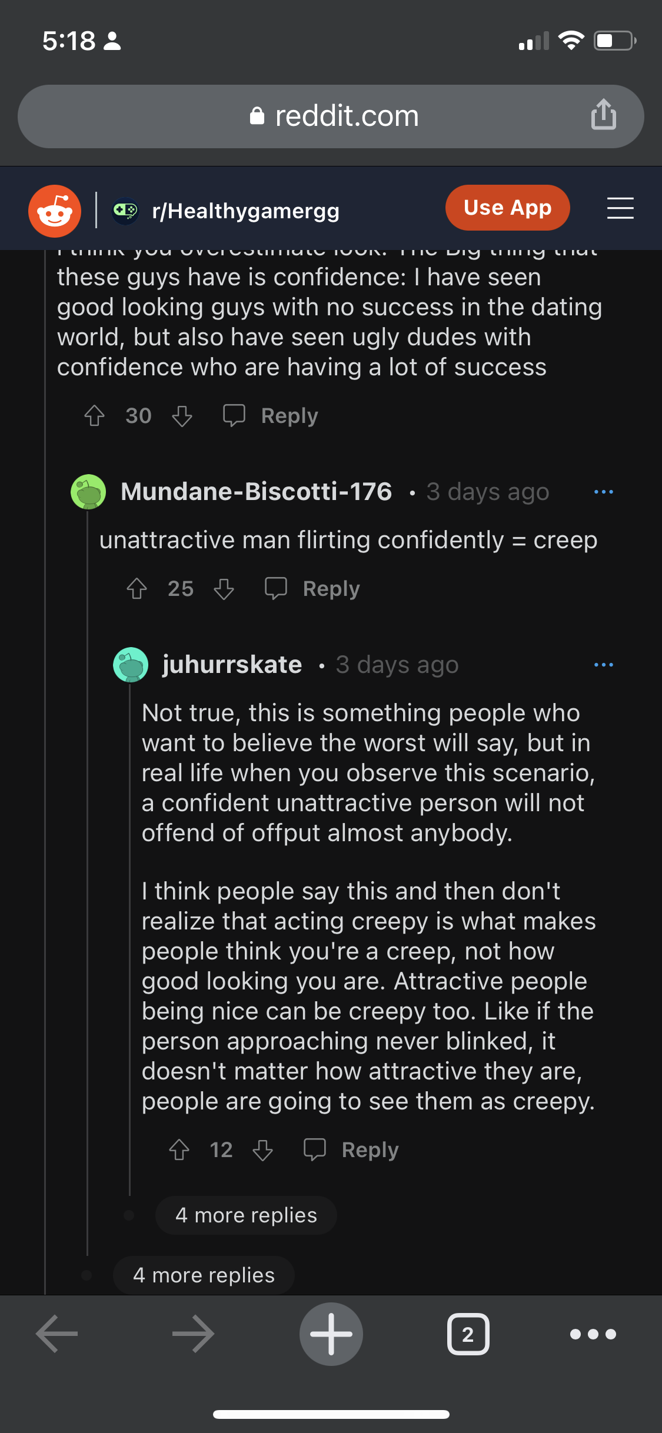The width and height of the screenshot is (662, 1433).
Task: Upvote juhurrskate's comment
Action: pos(179,1150)
